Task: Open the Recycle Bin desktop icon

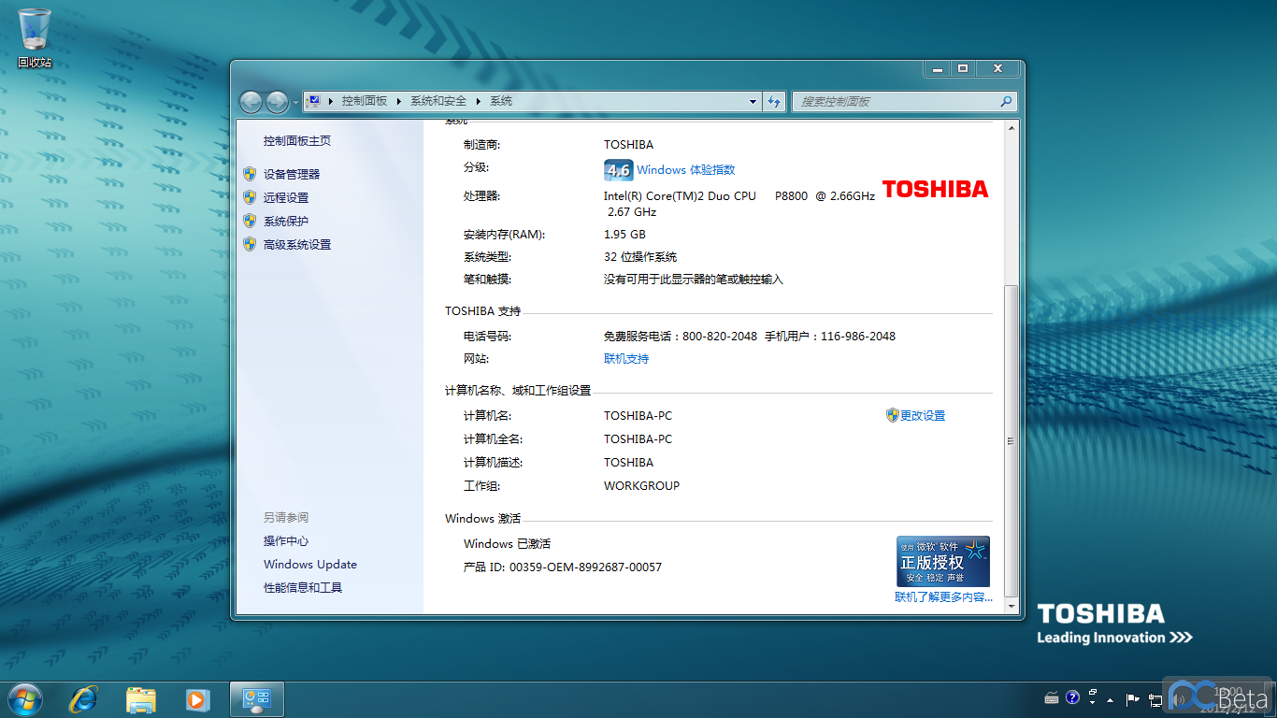Action: point(35,37)
